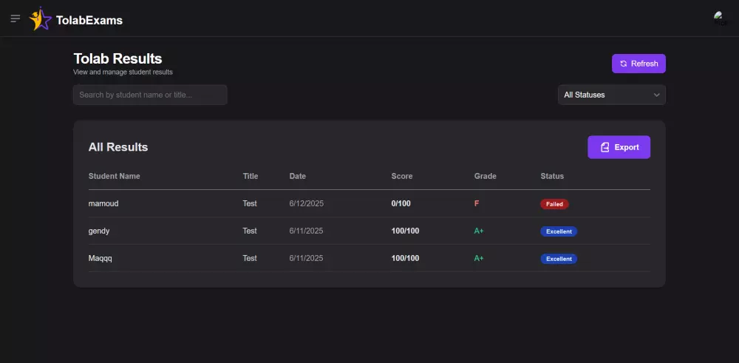The height and width of the screenshot is (363, 739).
Task: Click the Status column header
Action: point(552,176)
